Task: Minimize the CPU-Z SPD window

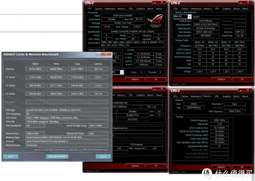Action: (241, 3)
